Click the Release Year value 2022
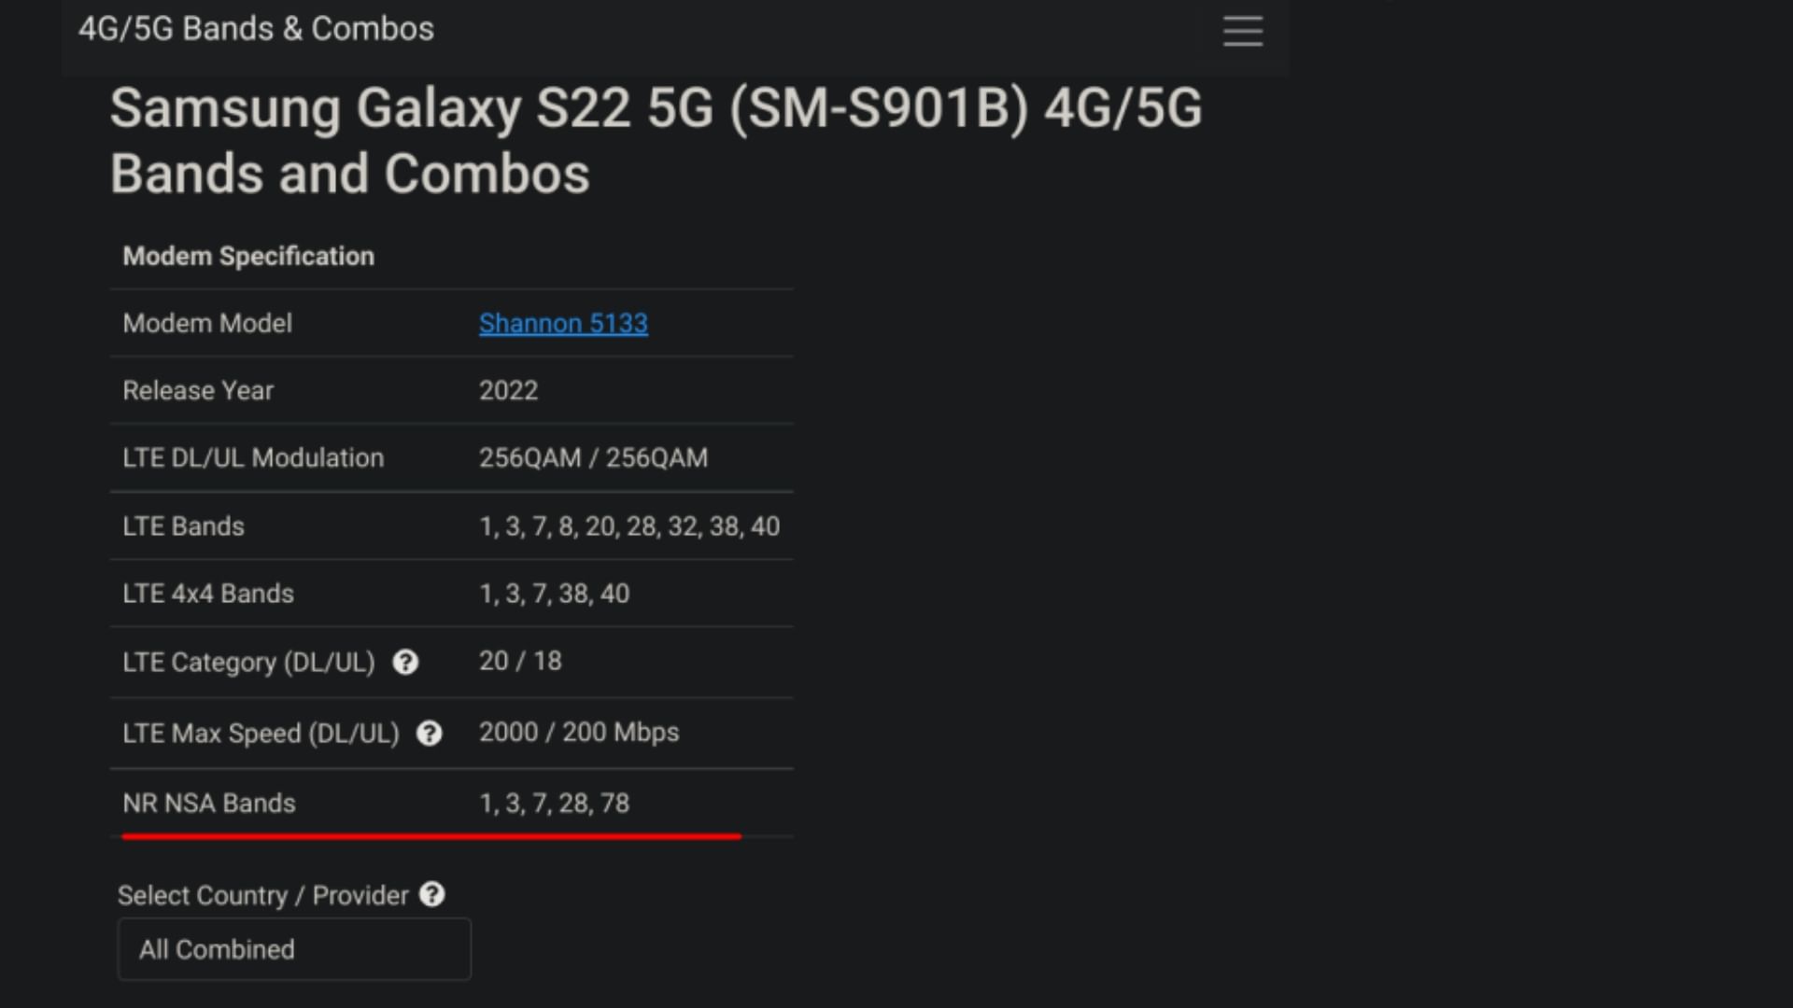Viewport: 1793px width, 1008px height. point(508,391)
